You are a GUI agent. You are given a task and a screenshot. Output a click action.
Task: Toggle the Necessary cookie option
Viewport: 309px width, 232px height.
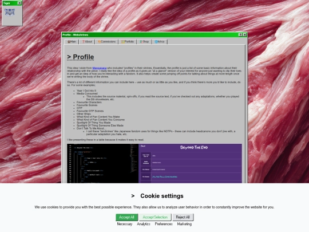point(125,224)
